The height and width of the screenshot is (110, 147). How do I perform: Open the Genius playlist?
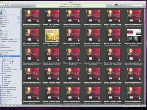pos(4,46)
